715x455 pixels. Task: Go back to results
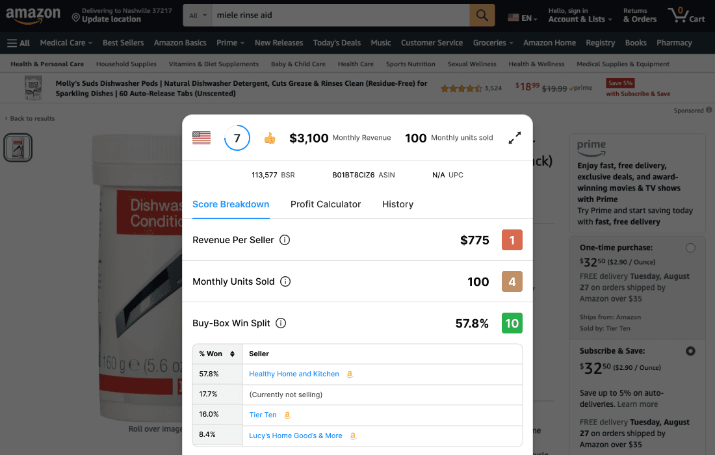click(x=32, y=118)
